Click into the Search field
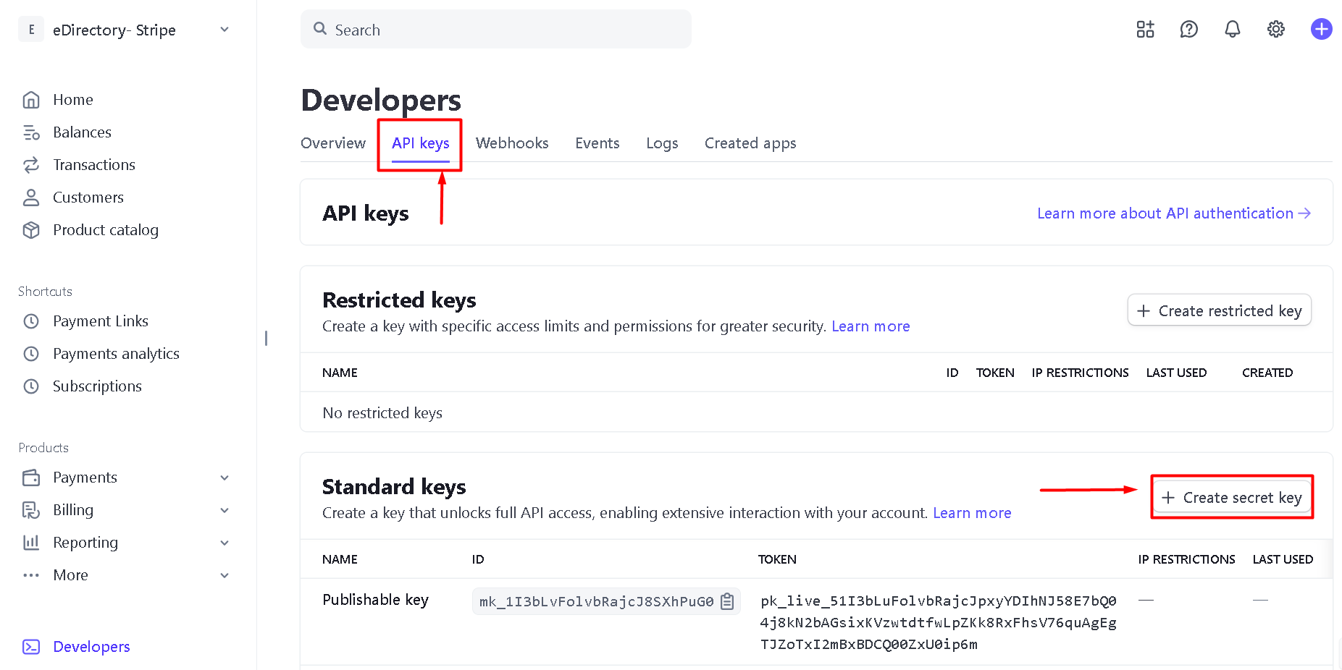This screenshot has width=1342, height=670. tap(496, 29)
